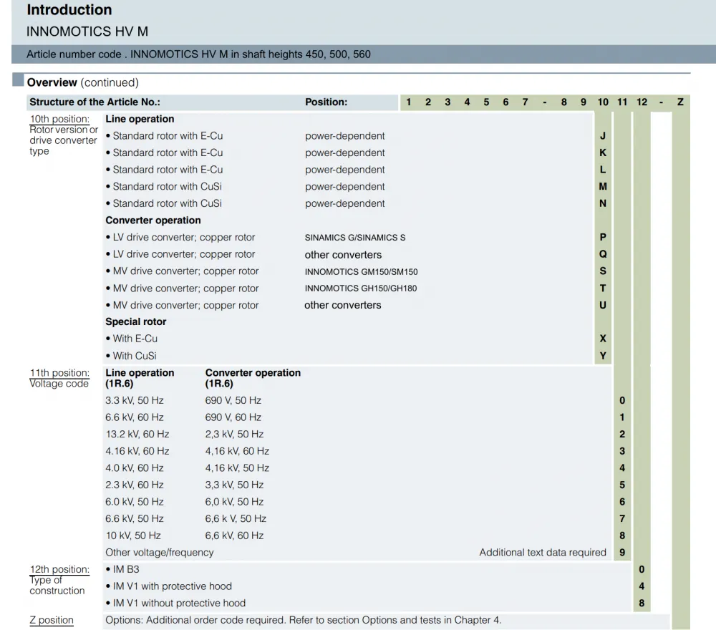Click the 'Z position' underlined label

[x=52, y=620]
